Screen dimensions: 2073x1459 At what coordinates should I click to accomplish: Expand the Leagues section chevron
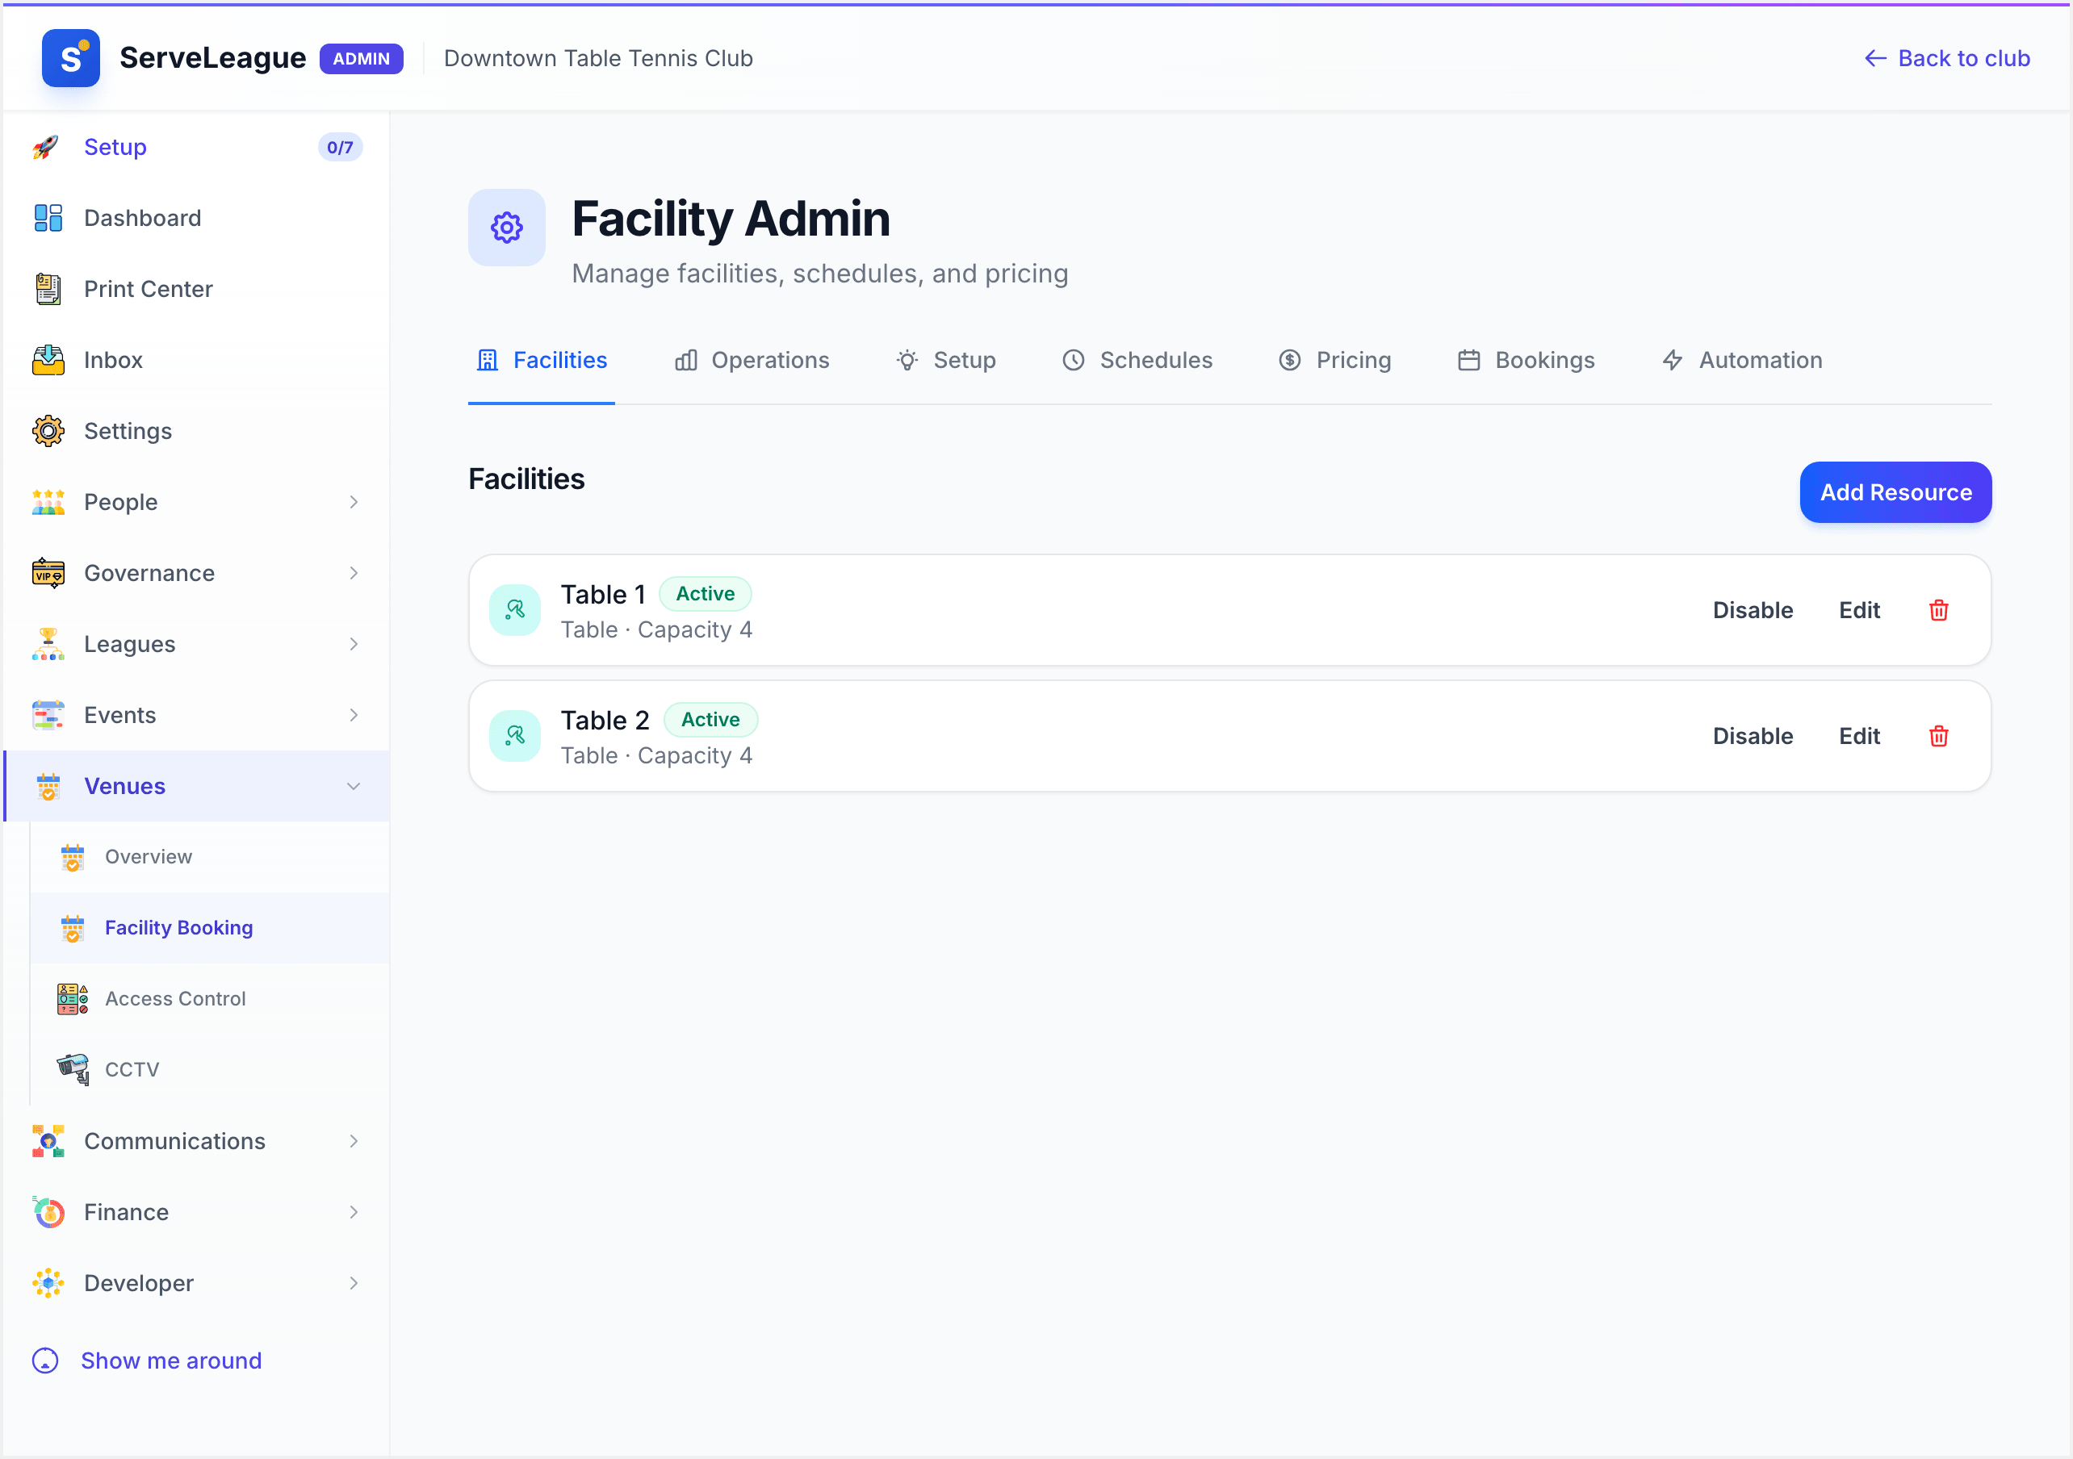354,645
